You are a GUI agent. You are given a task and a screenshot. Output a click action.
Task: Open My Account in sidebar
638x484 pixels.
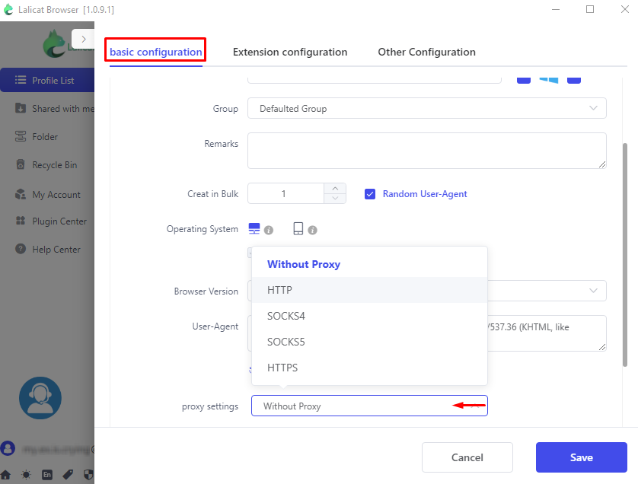(47, 194)
